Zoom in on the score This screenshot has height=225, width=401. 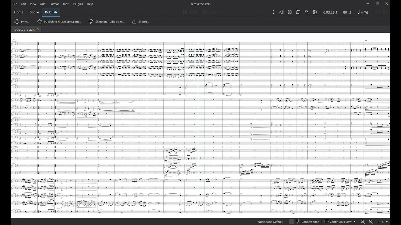click(x=371, y=222)
